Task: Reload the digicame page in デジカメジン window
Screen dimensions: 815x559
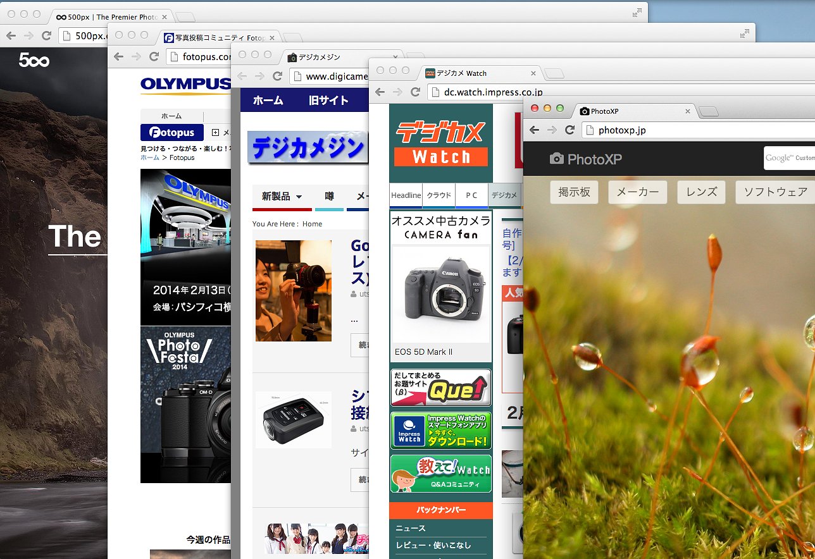Action: point(277,77)
